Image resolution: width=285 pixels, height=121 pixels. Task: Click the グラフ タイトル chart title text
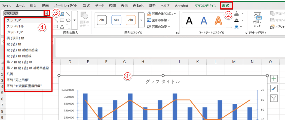point(163,81)
